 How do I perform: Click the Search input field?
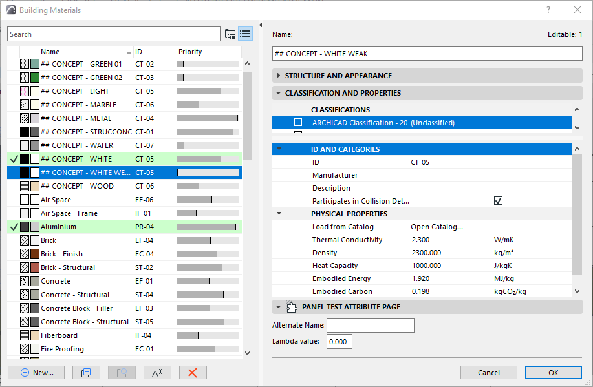pyautogui.click(x=113, y=34)
